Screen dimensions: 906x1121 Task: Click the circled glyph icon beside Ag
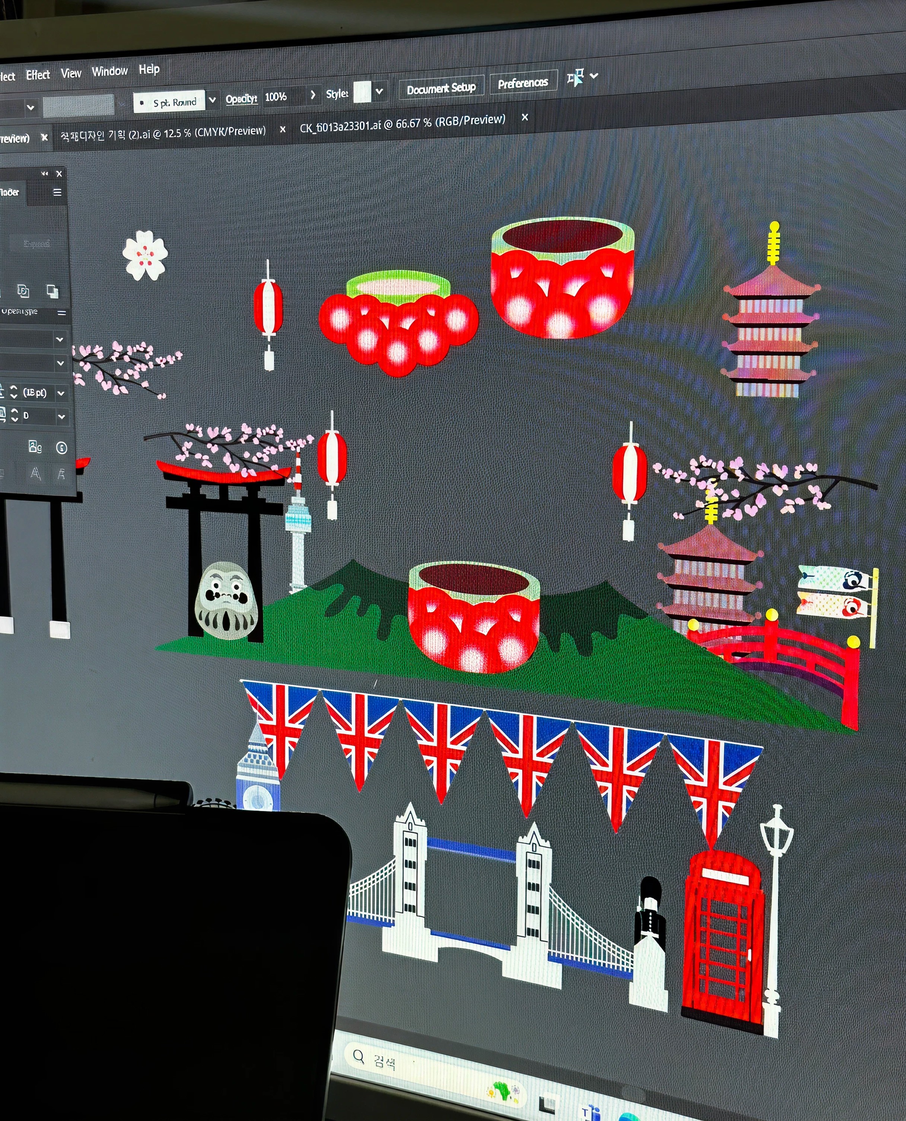pos(61,448)
